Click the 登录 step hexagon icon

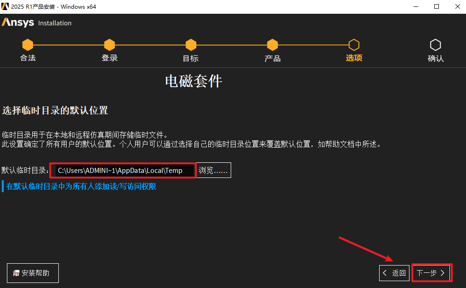(x=109, y=45)
